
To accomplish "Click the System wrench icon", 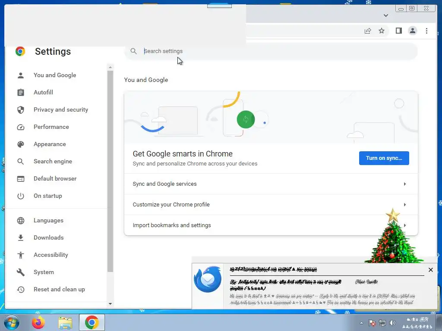I will pyautogui.click(x=21, y=272).
